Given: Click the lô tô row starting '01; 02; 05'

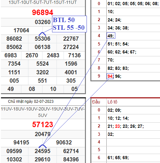Looking at the screenshot, I should [x=133, y=4].
